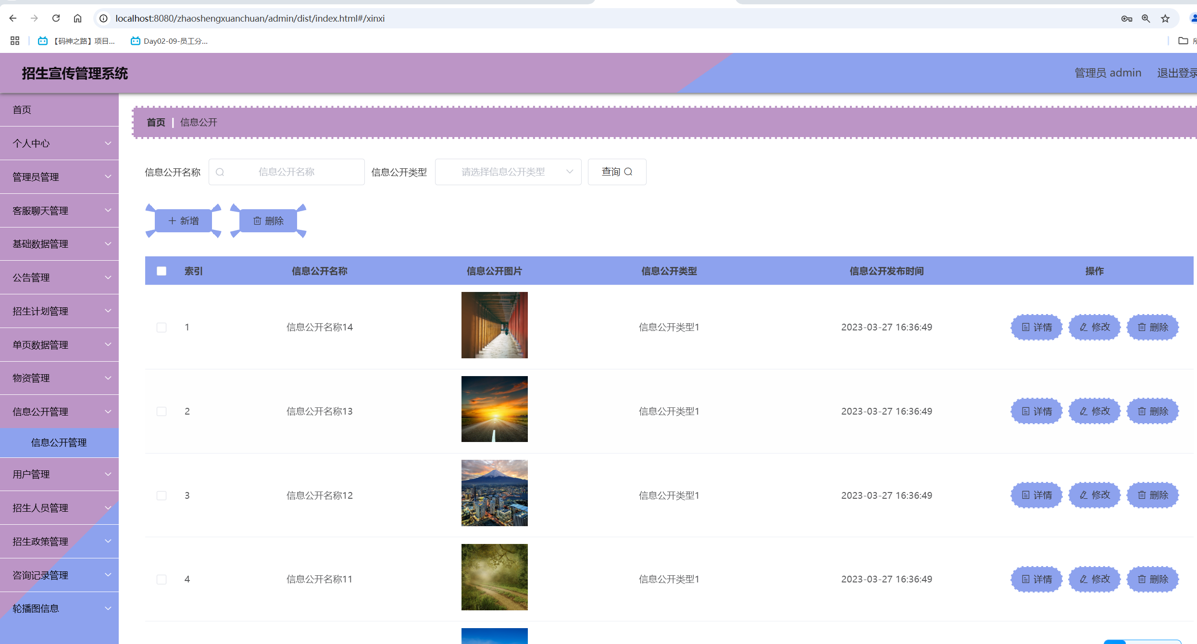Open the browser apps grid icon

click(x=15, y=41)
